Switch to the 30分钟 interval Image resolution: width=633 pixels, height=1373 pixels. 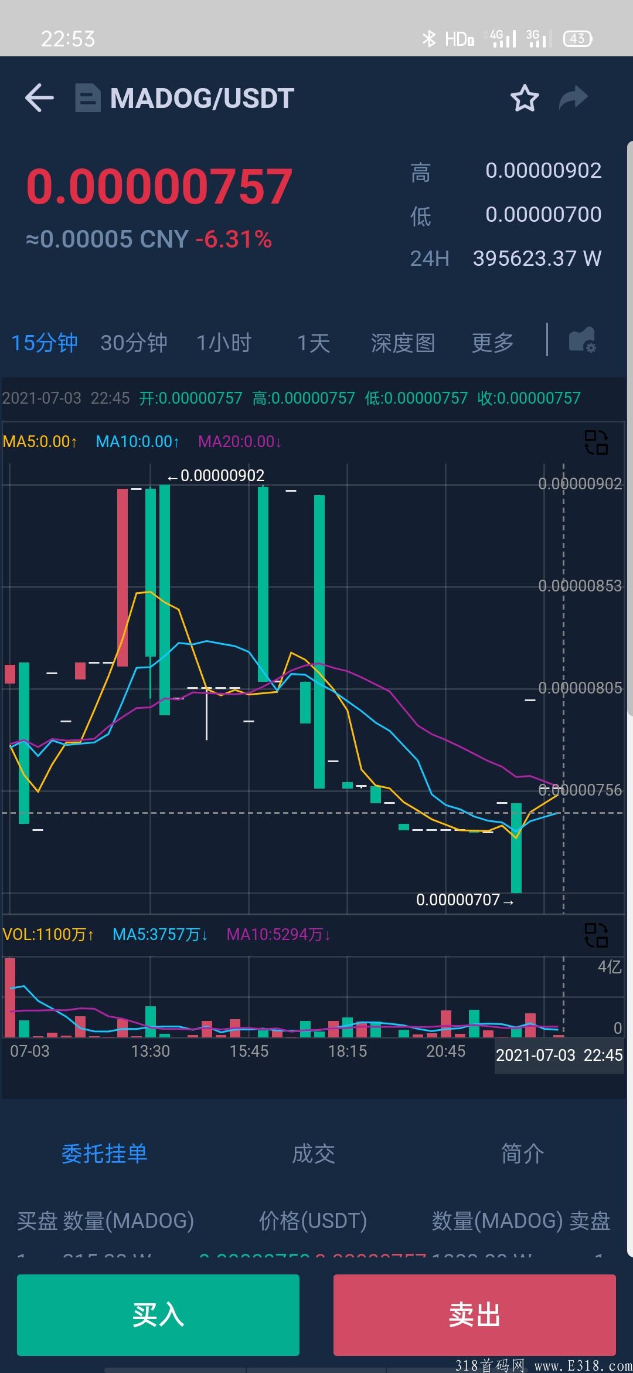134,343
